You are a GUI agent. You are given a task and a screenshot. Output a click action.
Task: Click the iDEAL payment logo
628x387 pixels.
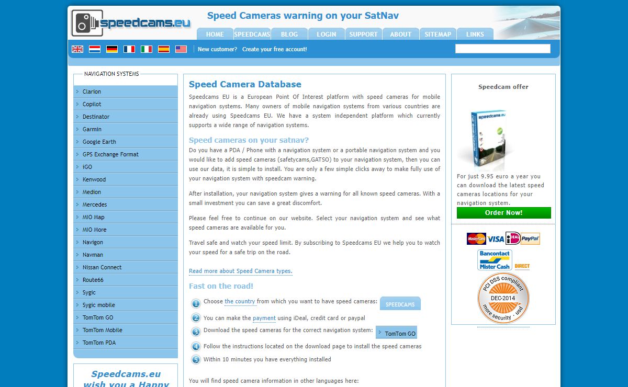512,238
